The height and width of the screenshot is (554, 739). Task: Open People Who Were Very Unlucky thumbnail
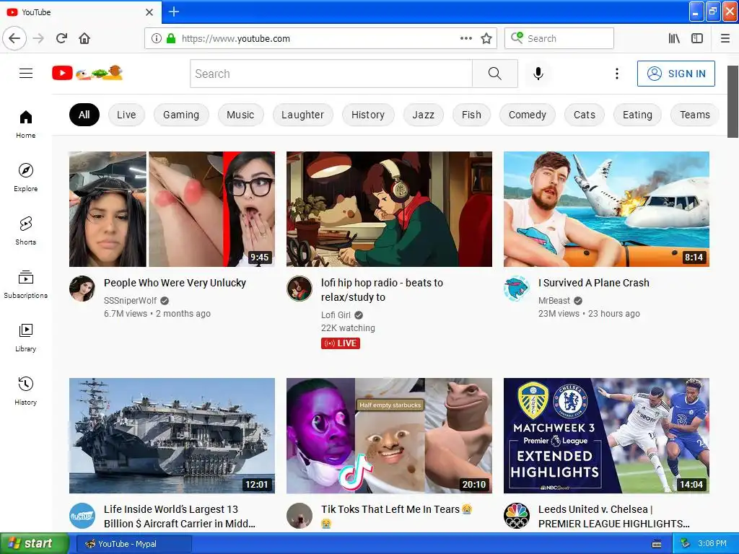point(172,209)
